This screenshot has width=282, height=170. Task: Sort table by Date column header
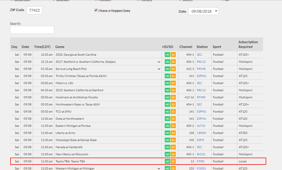click(25, 47)
